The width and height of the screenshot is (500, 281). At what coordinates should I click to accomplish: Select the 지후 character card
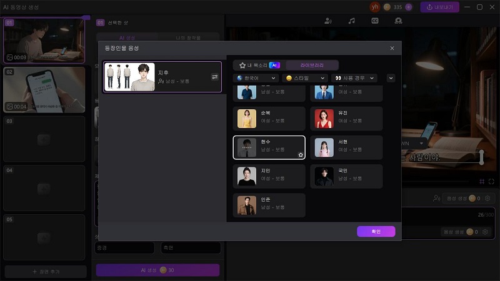(x=162, y=77)
